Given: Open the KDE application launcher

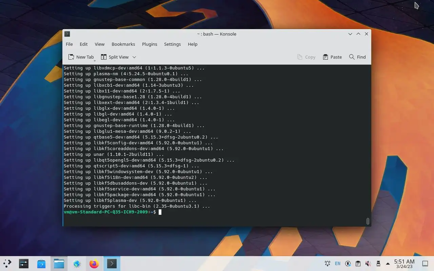Looking at the screenshot, I should pos(7,264).
